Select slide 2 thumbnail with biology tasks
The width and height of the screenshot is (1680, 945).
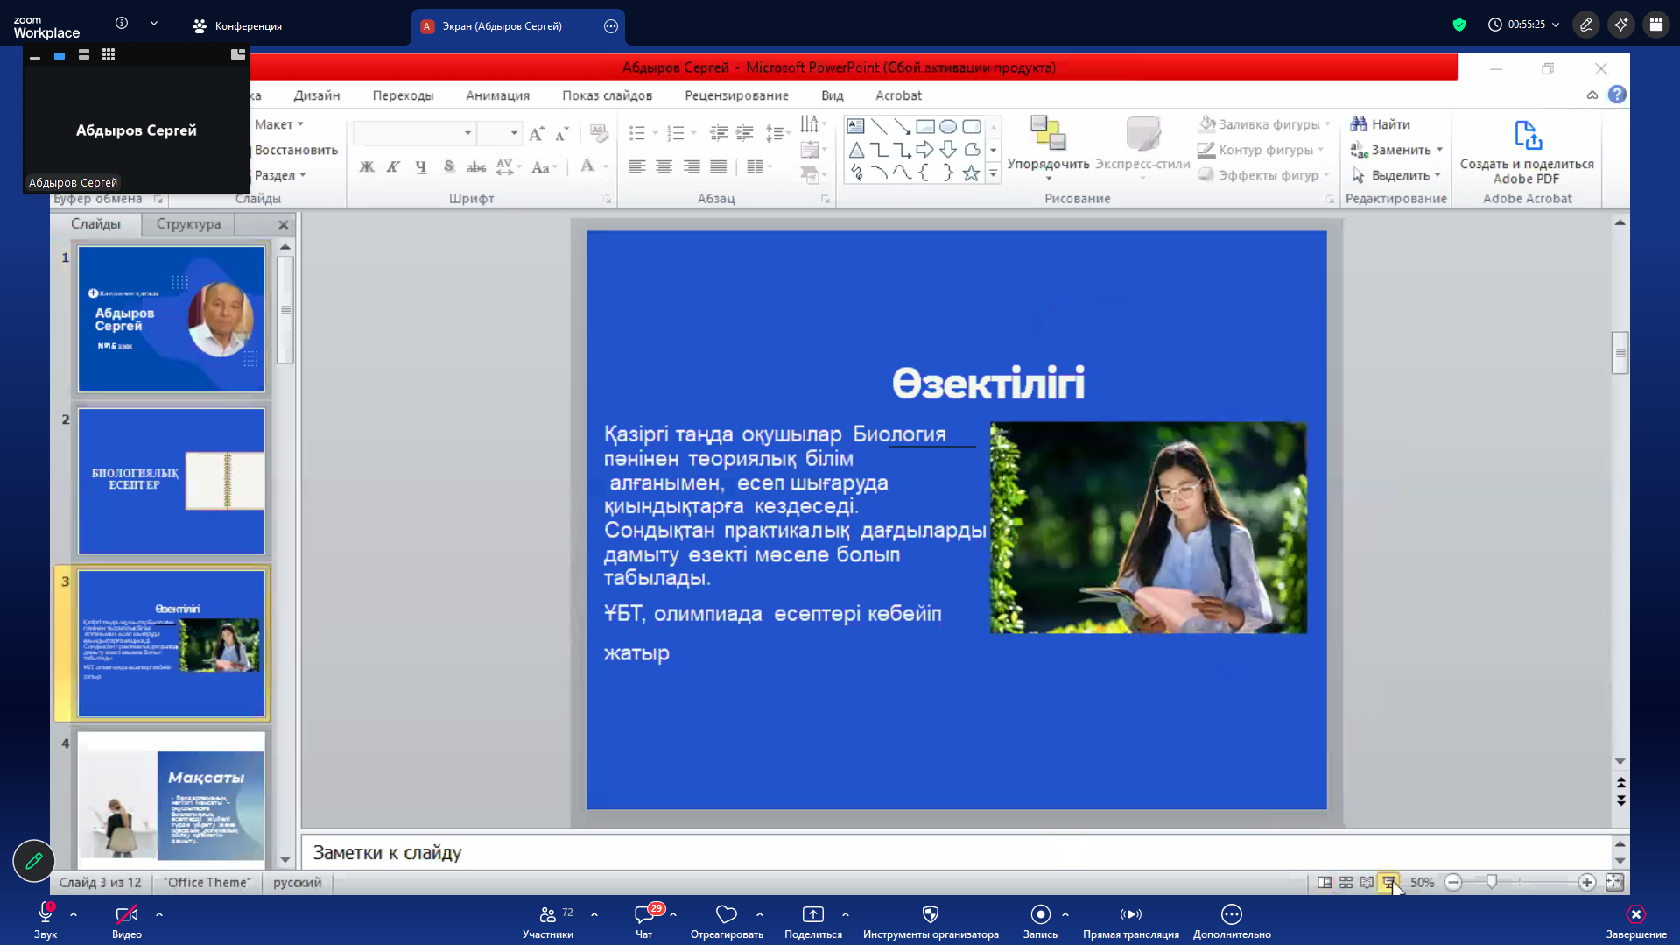click(x=171, y=481)
